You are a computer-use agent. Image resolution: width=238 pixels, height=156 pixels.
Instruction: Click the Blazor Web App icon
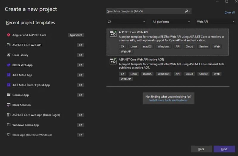point(9,65)
